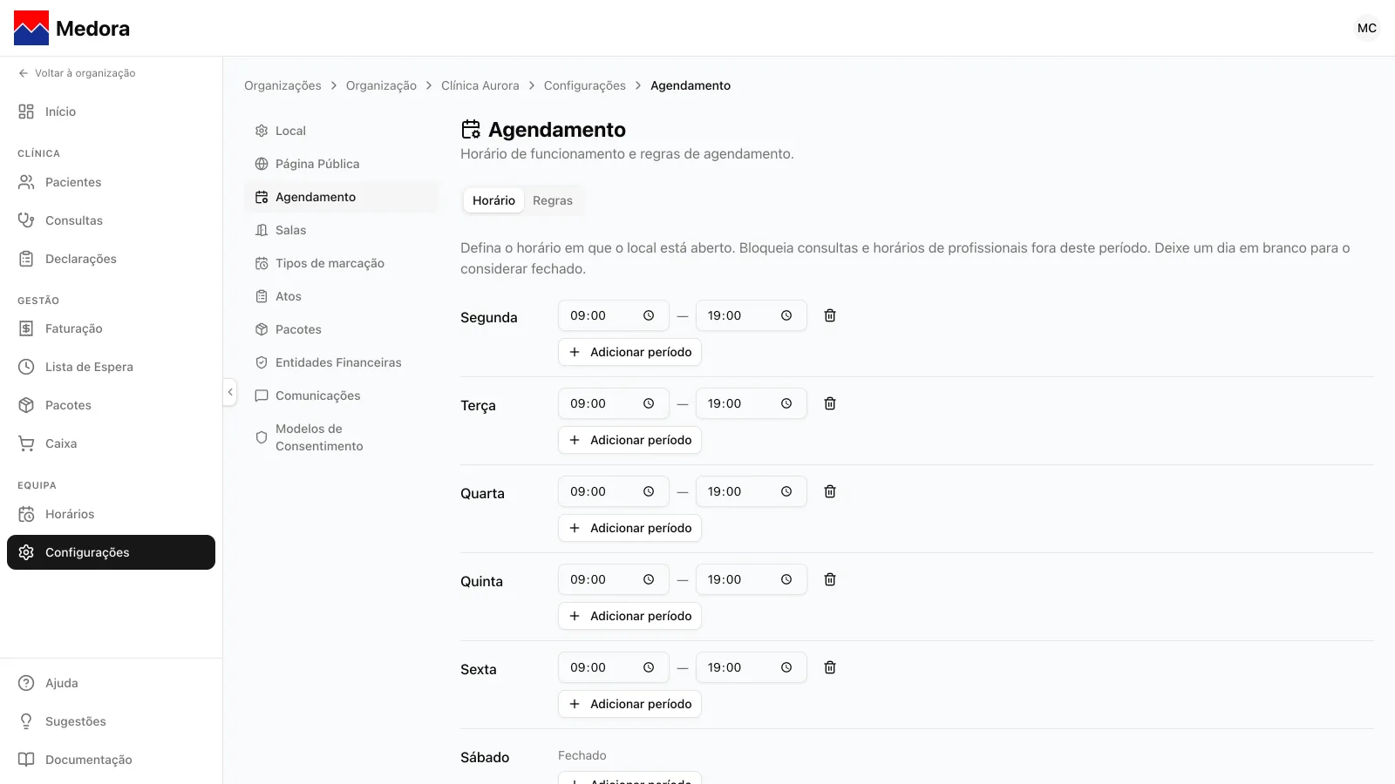Switch to the Regras tab
Viewport: 1395px width, 784px height.
(x=553, y=200)
